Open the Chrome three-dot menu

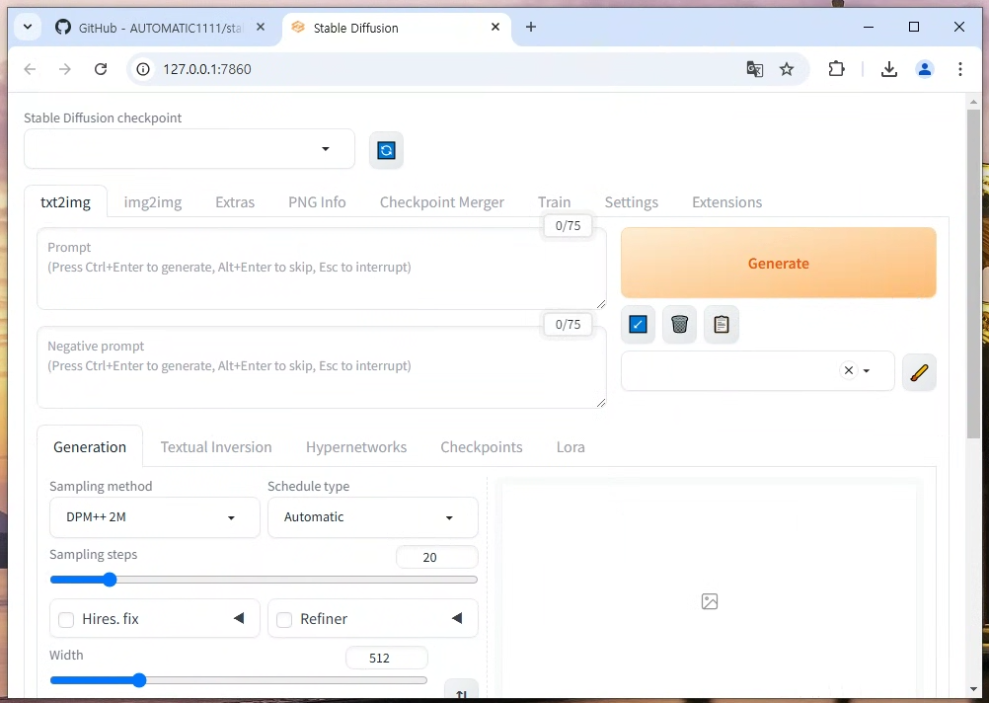(x=960, y=69)
